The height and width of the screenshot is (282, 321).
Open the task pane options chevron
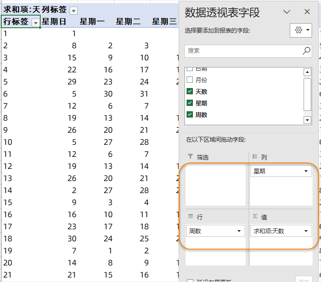tap(287, 12)
